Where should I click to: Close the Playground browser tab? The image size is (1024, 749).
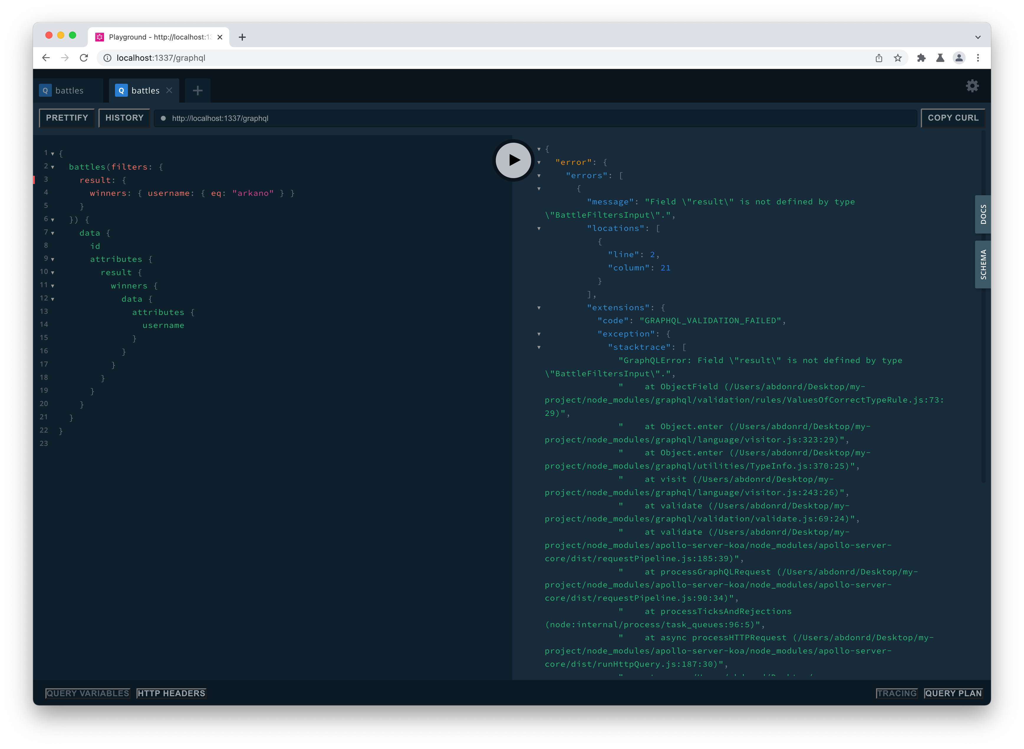pyautogui.click(x=220, y=37)
